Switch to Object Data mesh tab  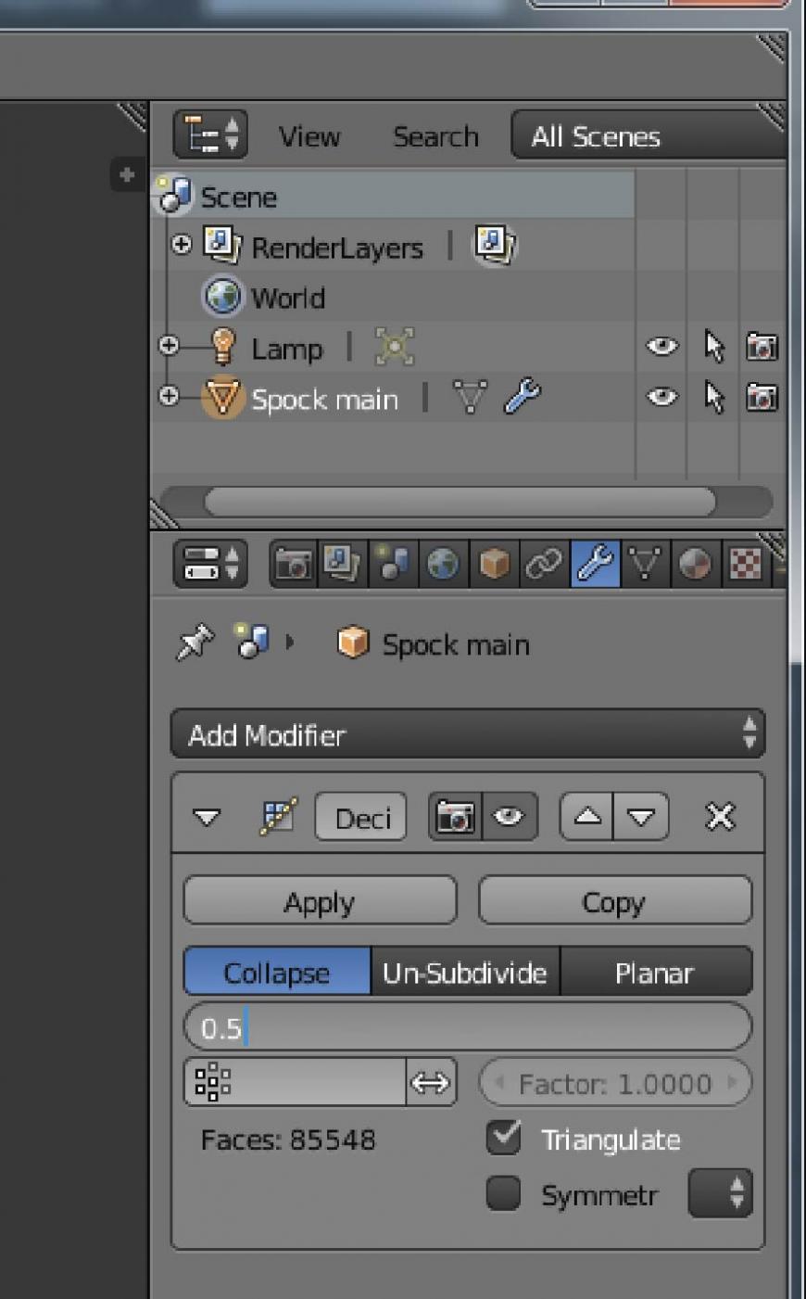(646, 564)
